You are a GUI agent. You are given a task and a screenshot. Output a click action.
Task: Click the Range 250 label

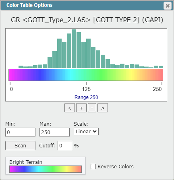(x=86, y=97)
